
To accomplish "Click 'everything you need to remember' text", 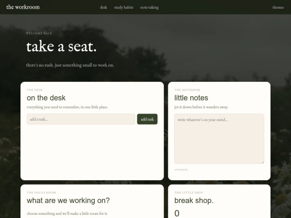I will [67, 107].
